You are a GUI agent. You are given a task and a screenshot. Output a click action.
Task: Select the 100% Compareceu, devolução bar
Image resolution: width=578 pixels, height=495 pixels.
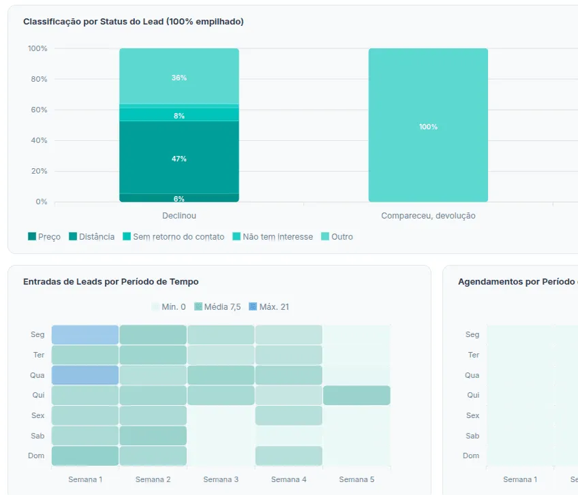(428, 125)
